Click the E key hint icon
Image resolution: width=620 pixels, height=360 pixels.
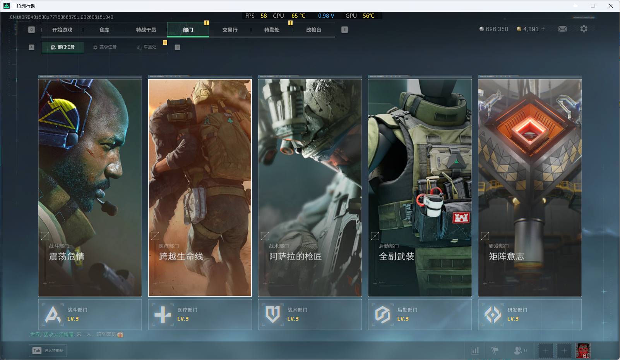[344, 30]
